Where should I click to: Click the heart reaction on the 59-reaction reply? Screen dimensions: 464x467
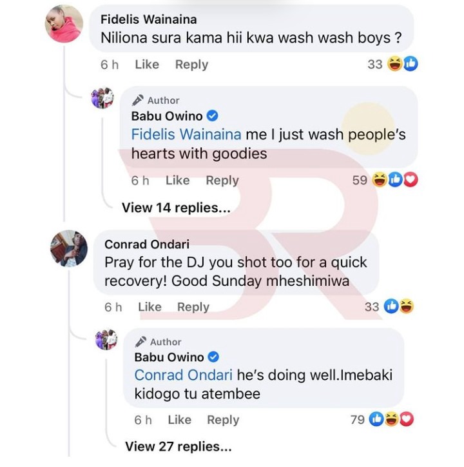tap(411, 179)
